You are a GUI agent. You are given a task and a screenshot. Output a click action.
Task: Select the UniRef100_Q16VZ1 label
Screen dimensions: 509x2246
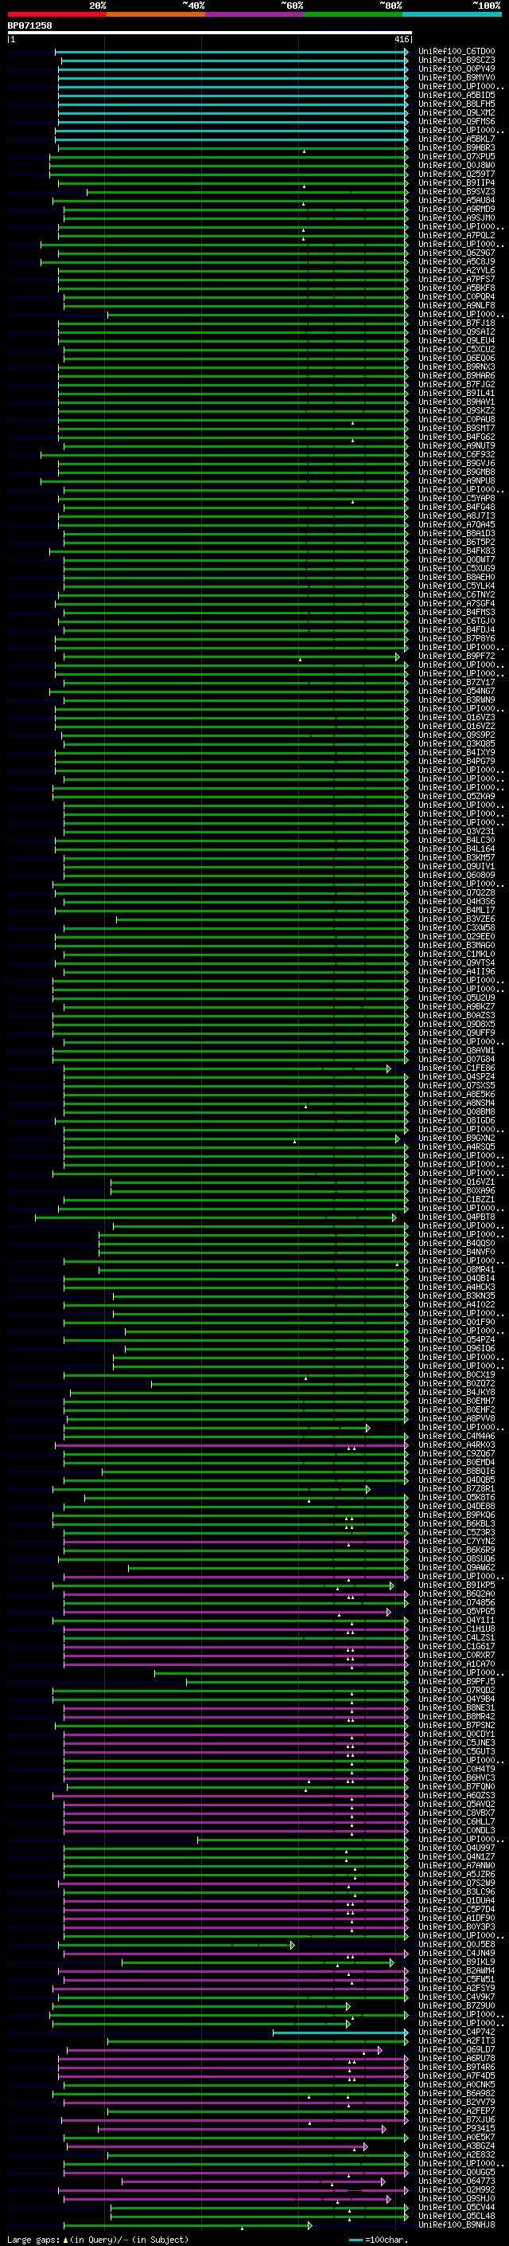pos(456,1182)
